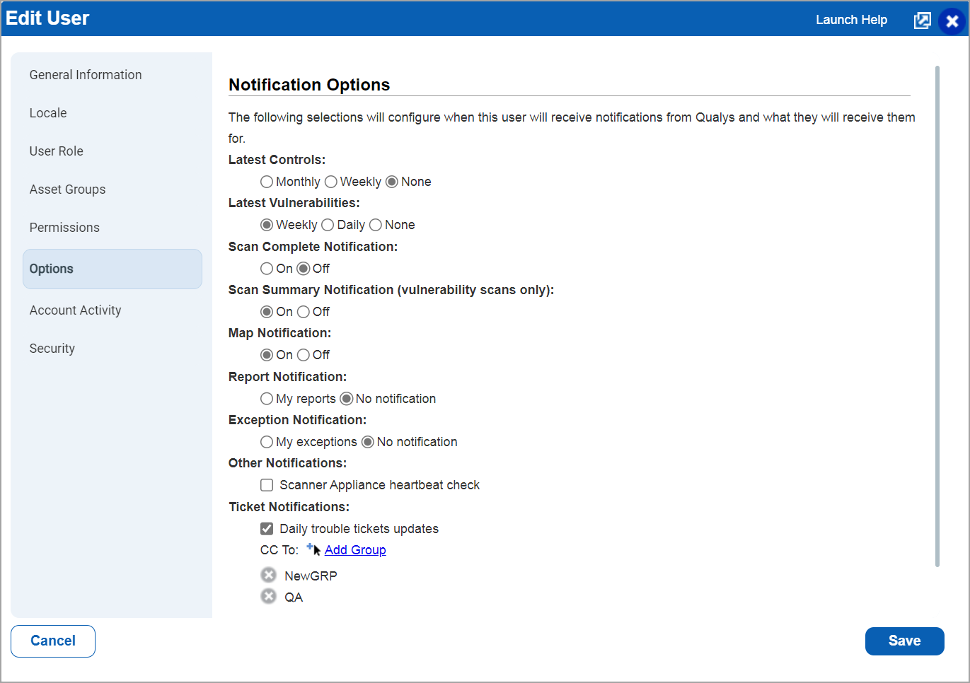The height and width of the screenshot is (683, 970).
Task: Remove the NewGRP group from CC list
Action: [x=268, y=575]
